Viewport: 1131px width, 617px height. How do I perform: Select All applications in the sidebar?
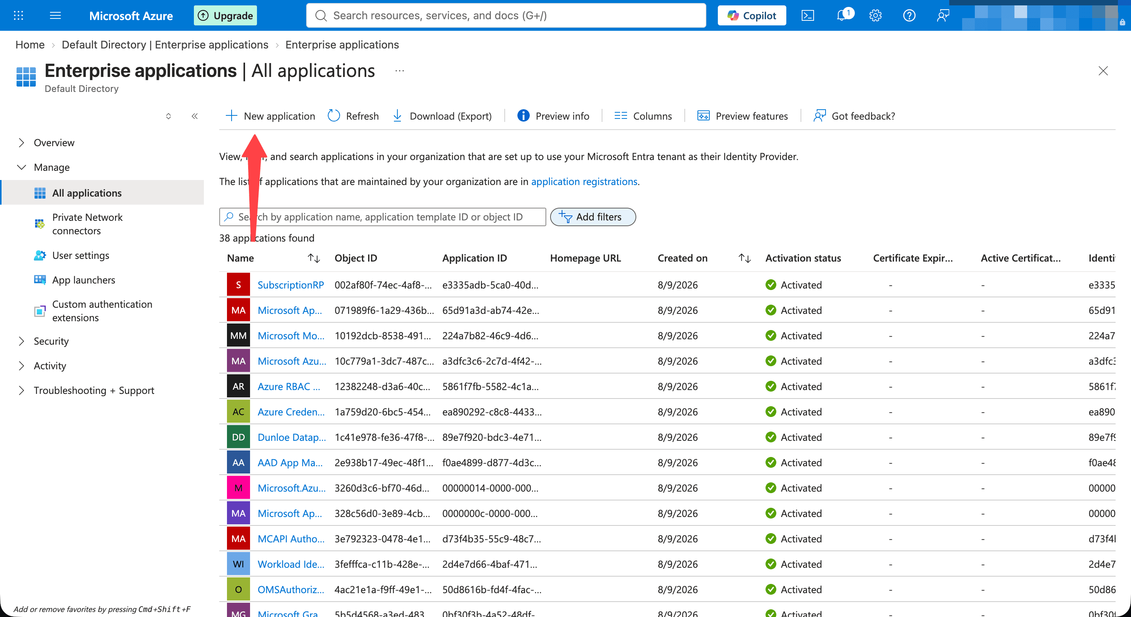pyautogui.click(x=103, y=193)
